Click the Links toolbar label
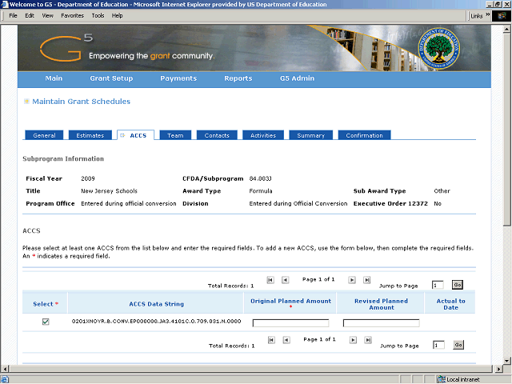The image size is (512, 384). (477, 16)
